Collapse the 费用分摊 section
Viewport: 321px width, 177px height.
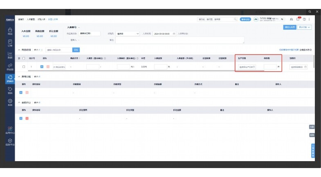19,76
